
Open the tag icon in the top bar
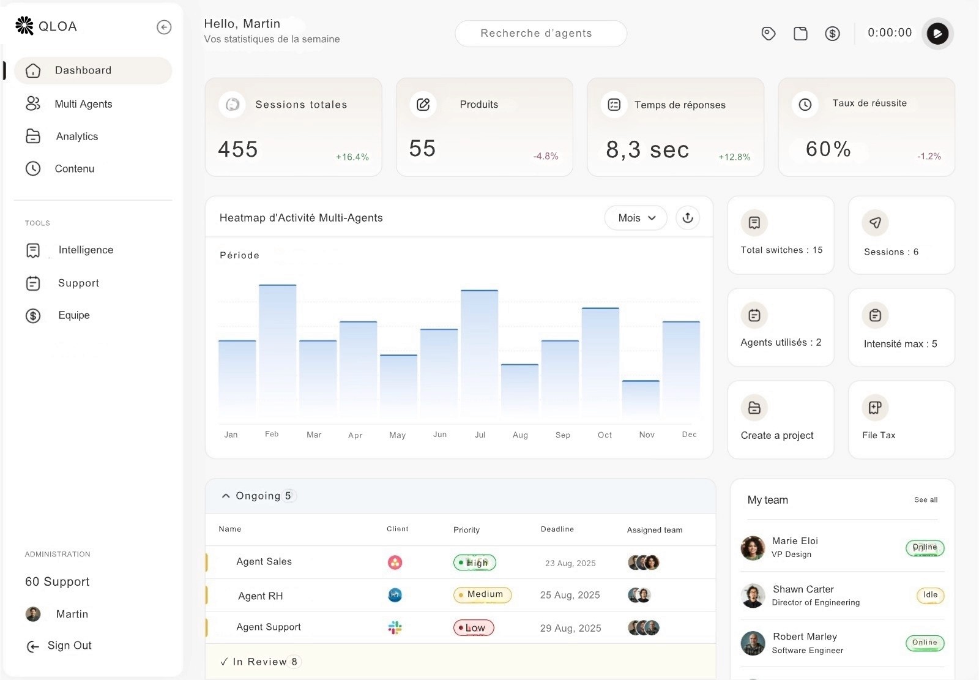click(769, 34)
